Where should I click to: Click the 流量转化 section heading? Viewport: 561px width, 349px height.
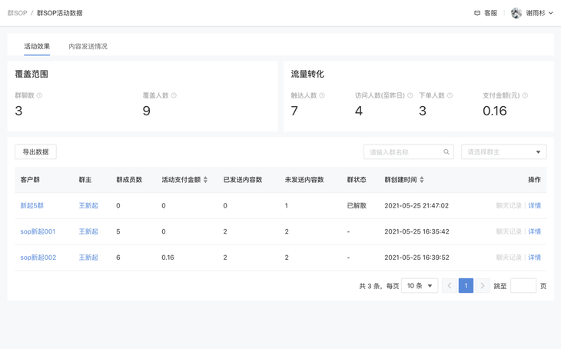[x=307, y=74]
